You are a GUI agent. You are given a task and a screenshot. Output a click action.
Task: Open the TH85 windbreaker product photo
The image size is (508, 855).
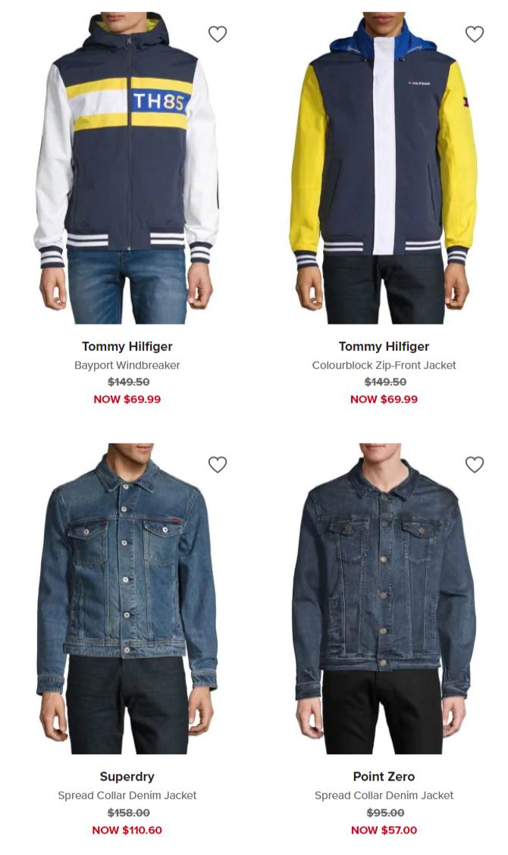click(127, 168)
